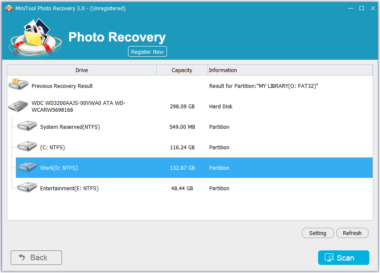
Task: Select the C: NTFS partition icon
Action: 27,146
